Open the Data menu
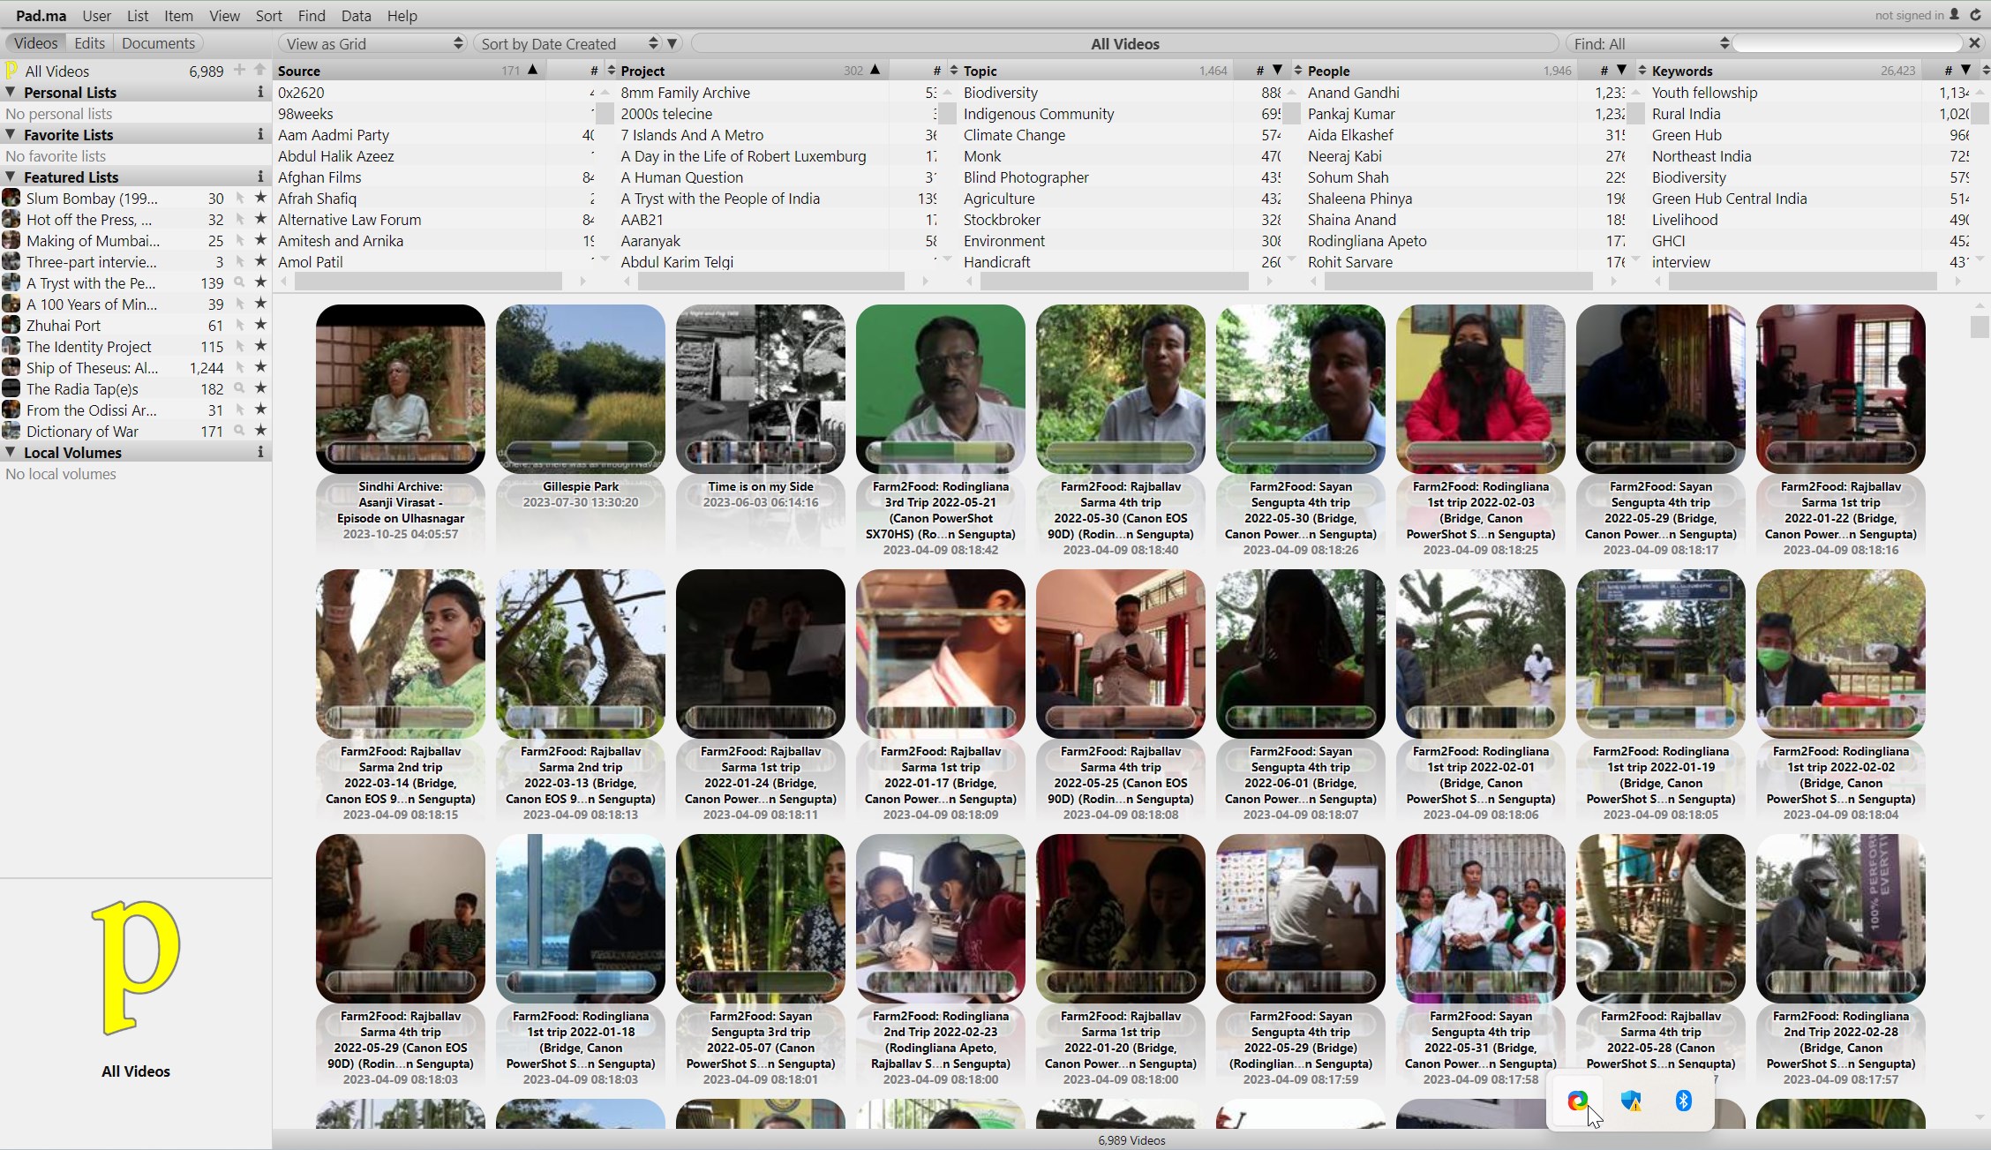This screenshot has width=1991, height=1150. point(356,16)
